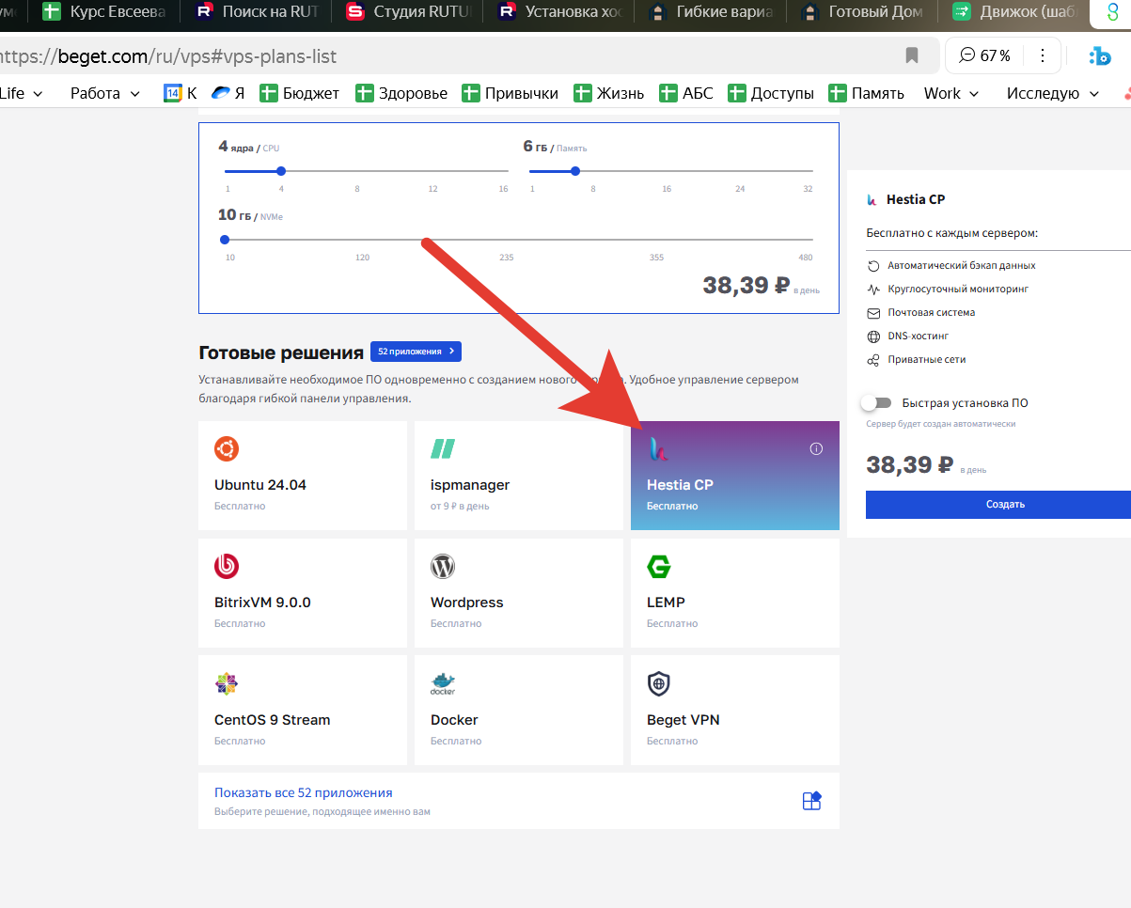Click the BitrixVM 9.0.0 logo icon
The width and height of the screenshot is (1131, 908).
(x=227, y=566)
